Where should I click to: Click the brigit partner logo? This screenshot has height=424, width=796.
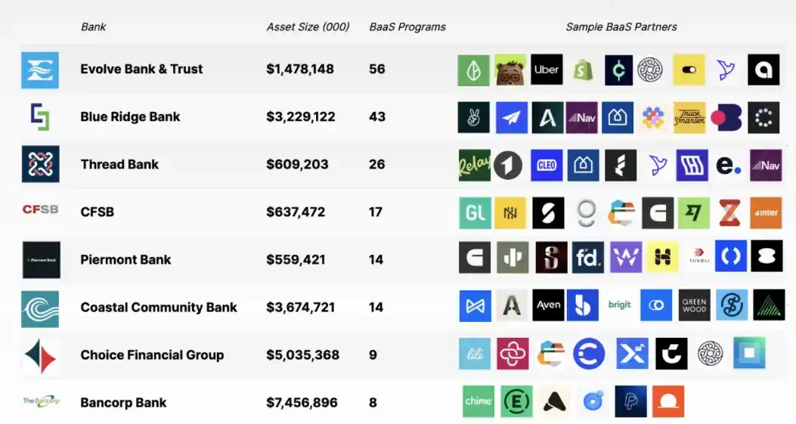pos(619,305)
